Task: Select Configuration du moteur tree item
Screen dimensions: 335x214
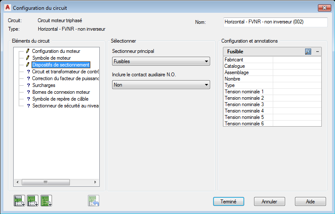Action: pos(56,51)
